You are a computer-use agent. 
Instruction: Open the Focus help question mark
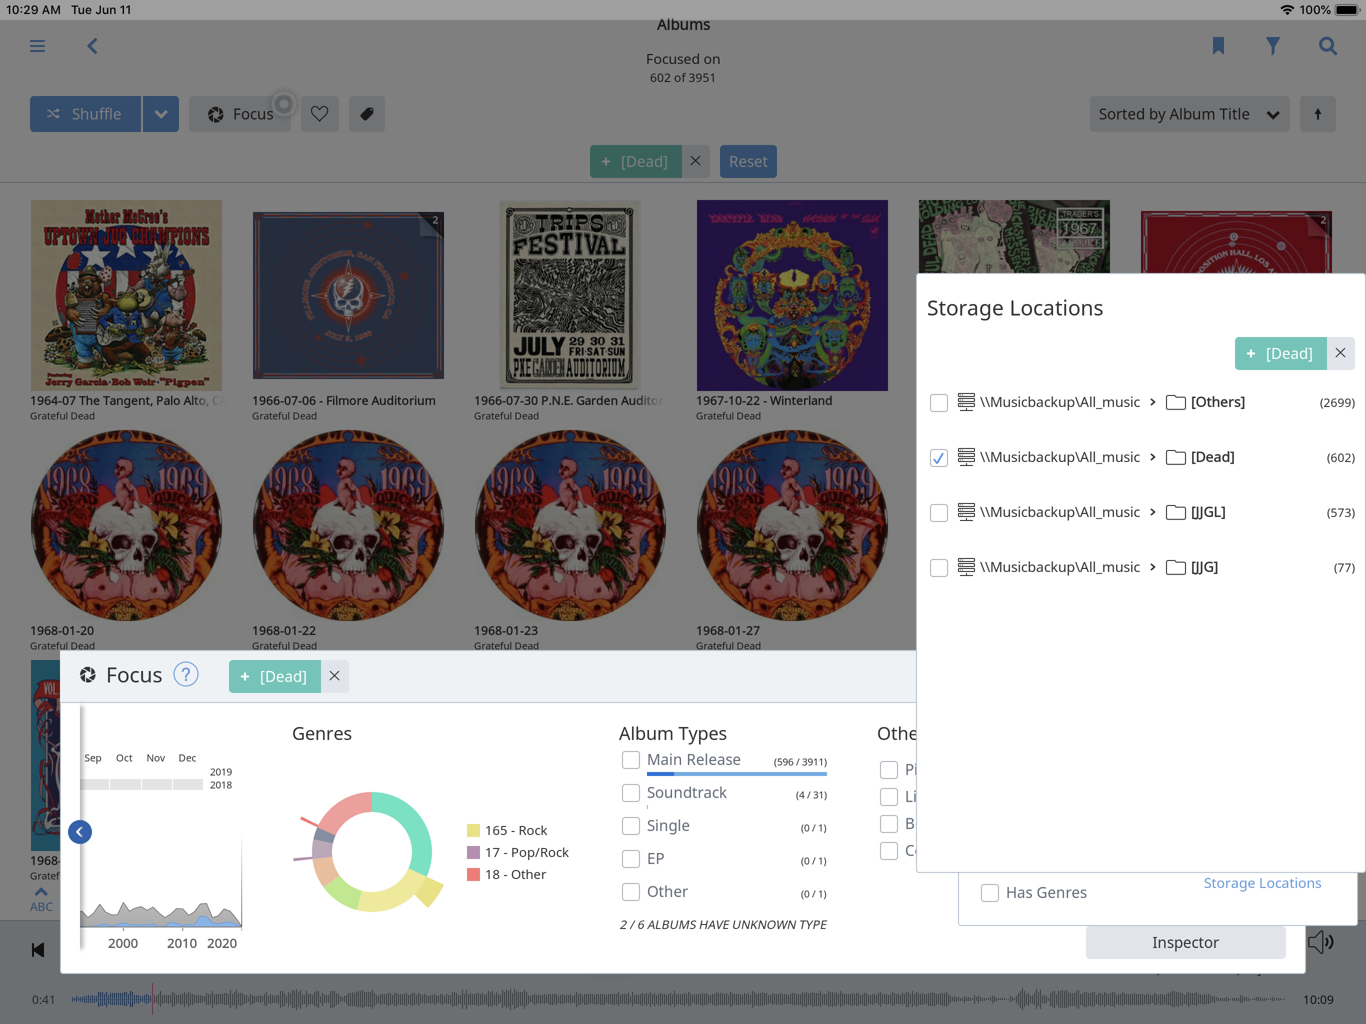(x=186, y=674)
